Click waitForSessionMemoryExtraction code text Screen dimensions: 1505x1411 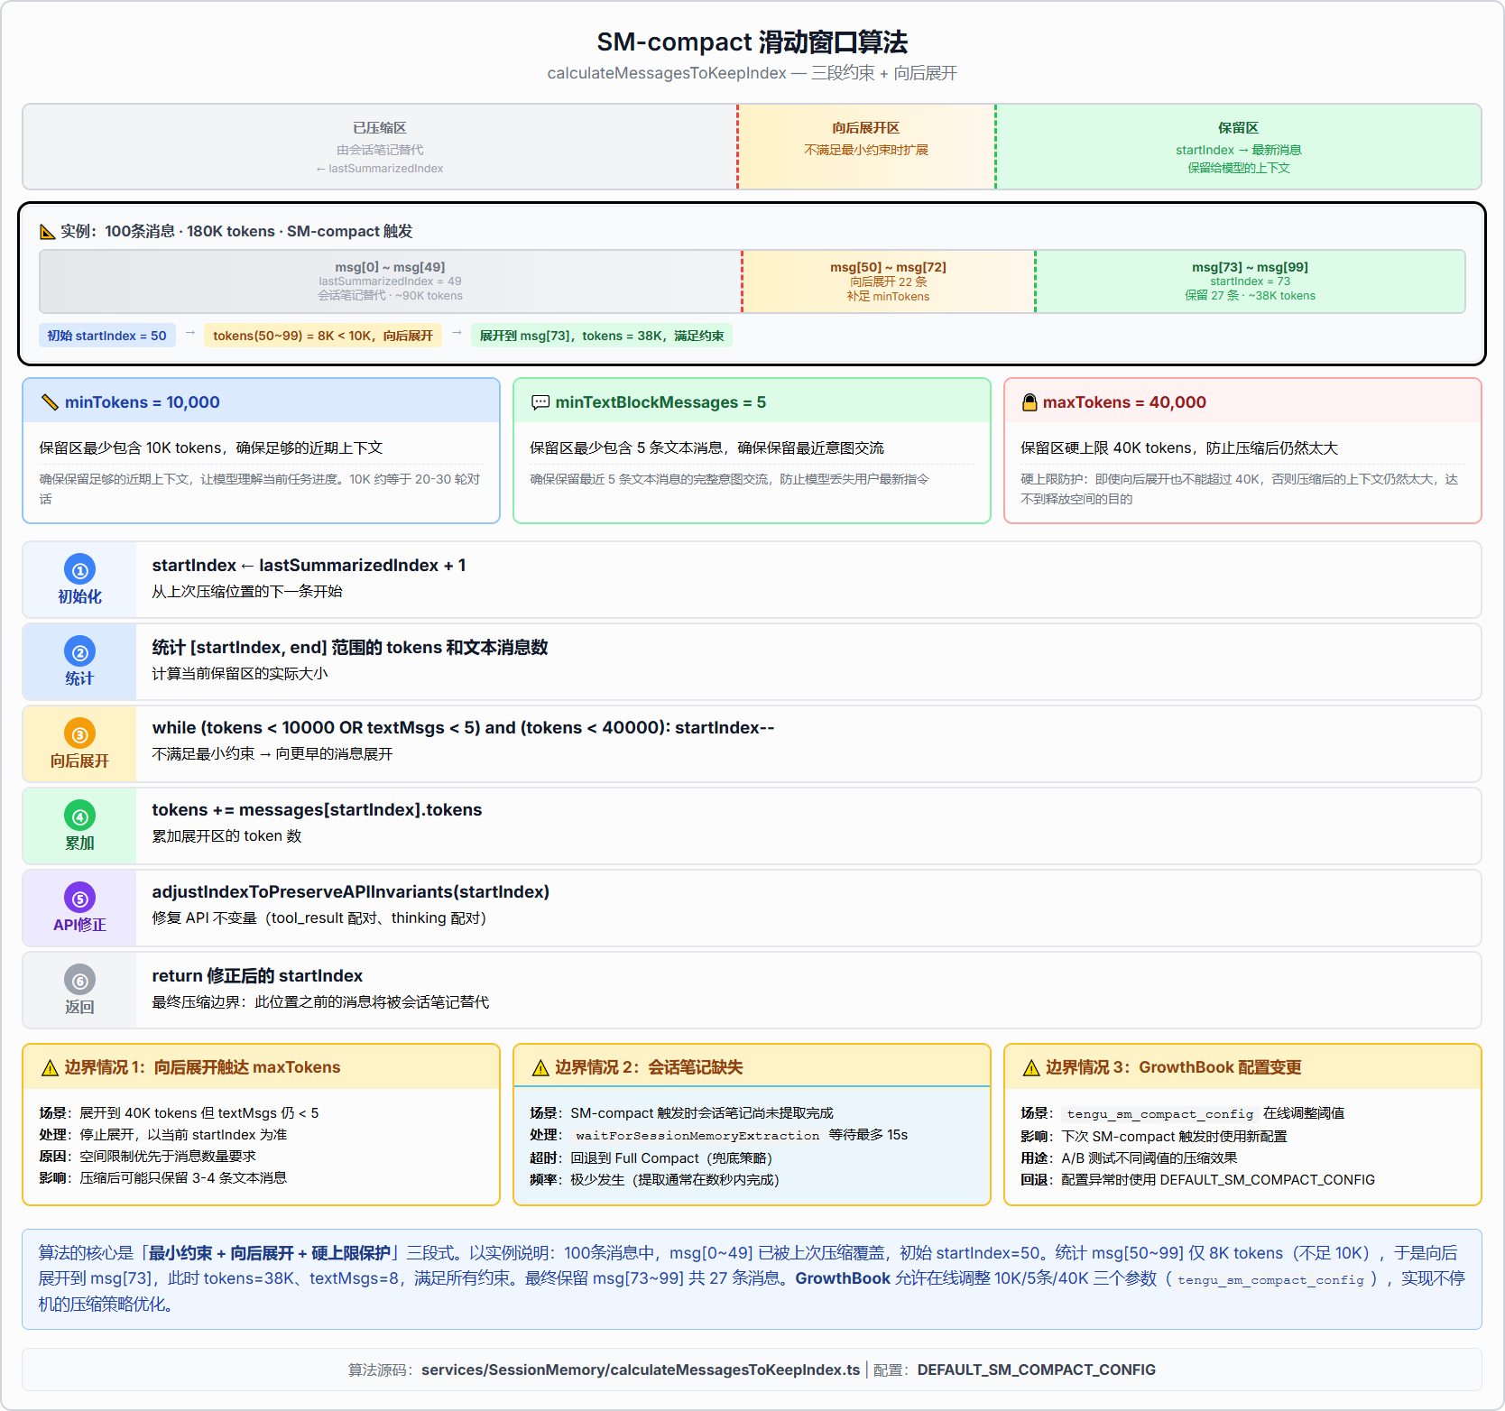tap(697, 1136)
